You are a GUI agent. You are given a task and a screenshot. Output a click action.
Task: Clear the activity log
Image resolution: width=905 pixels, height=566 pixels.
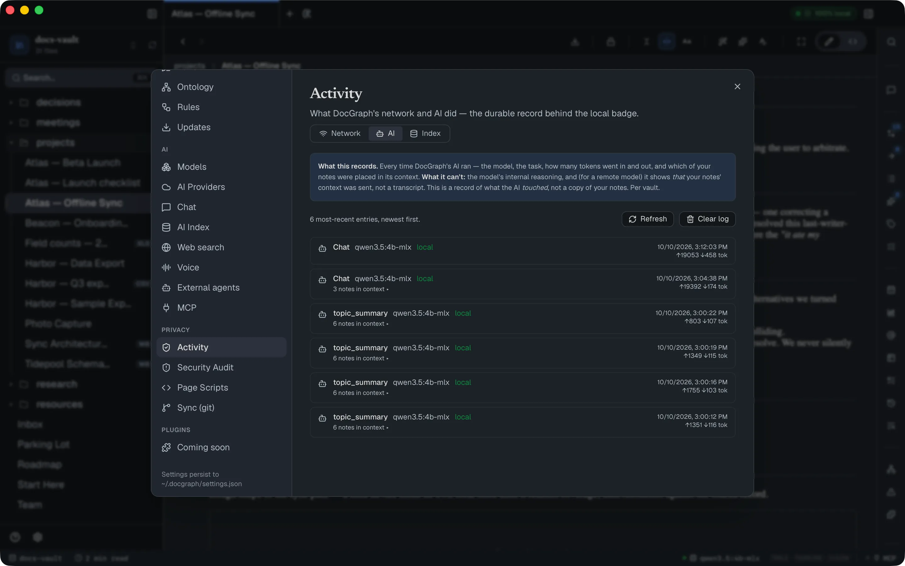[x=707, y=219]
